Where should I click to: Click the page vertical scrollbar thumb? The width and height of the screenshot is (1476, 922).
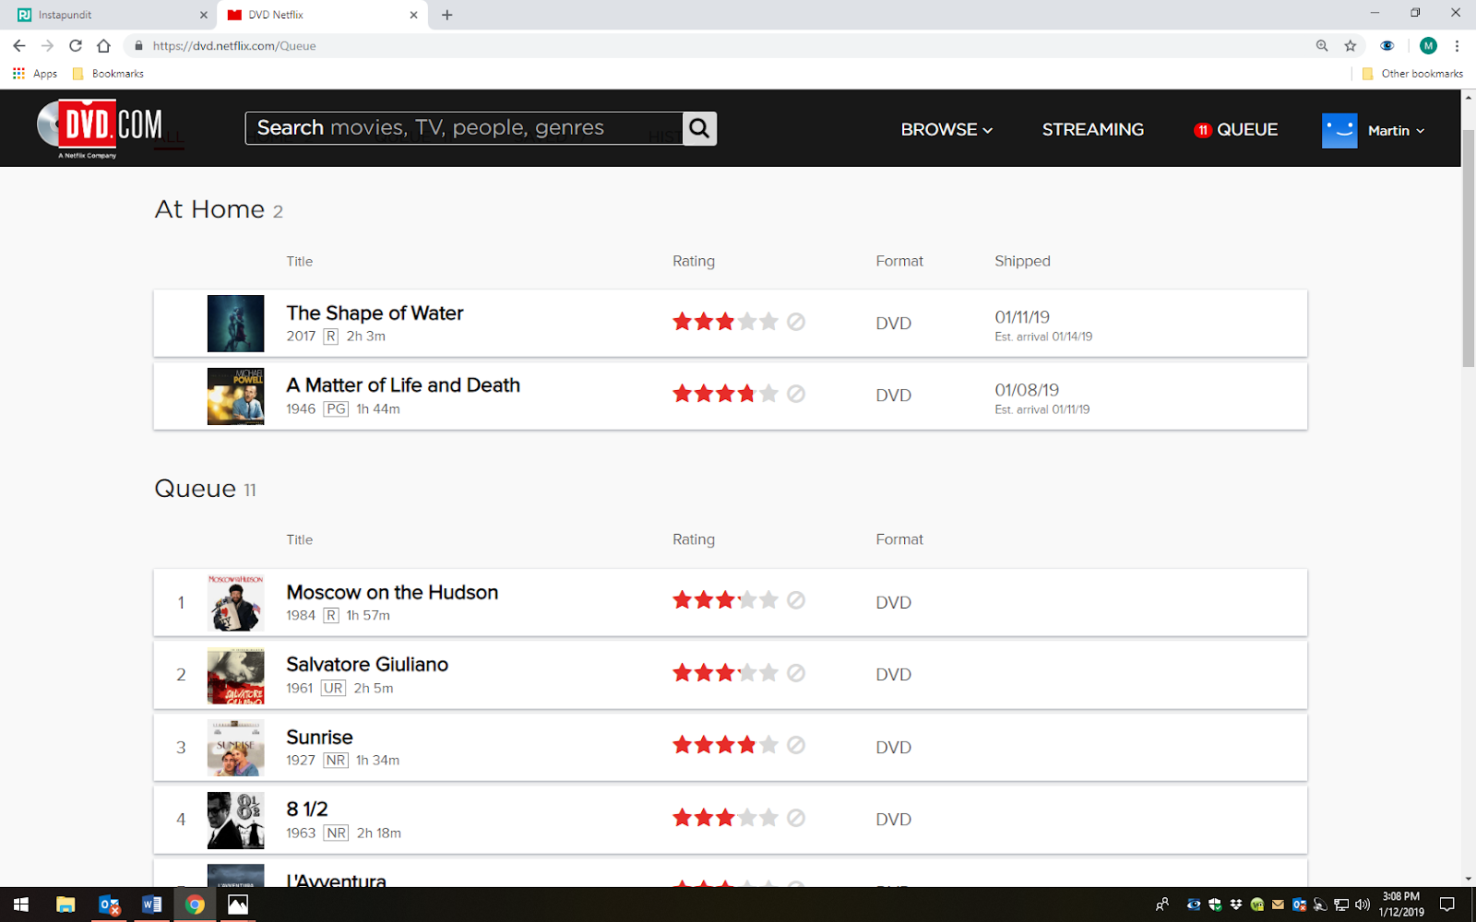click(x=1469, y=249)
